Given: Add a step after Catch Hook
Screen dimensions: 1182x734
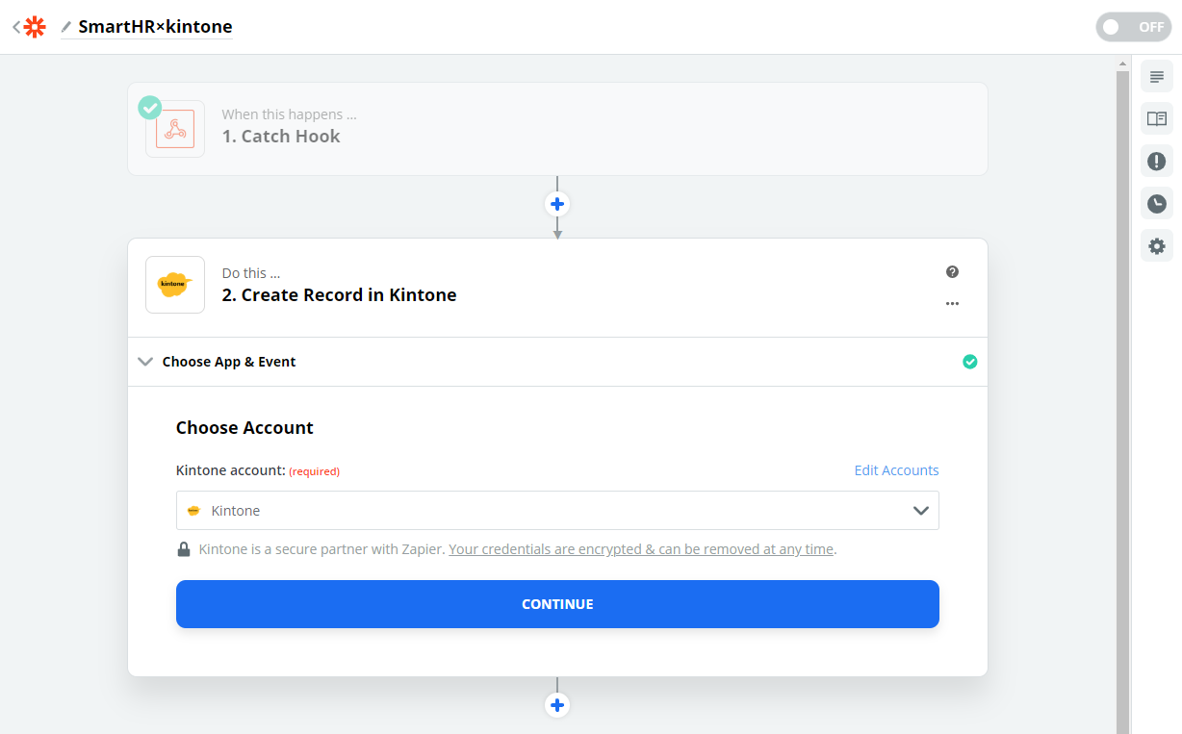Looking at the screenshot, I should click(x=557, y=204).
